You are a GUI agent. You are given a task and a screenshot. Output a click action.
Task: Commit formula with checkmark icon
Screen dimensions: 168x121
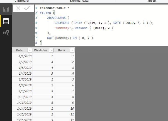click(27, 8)
